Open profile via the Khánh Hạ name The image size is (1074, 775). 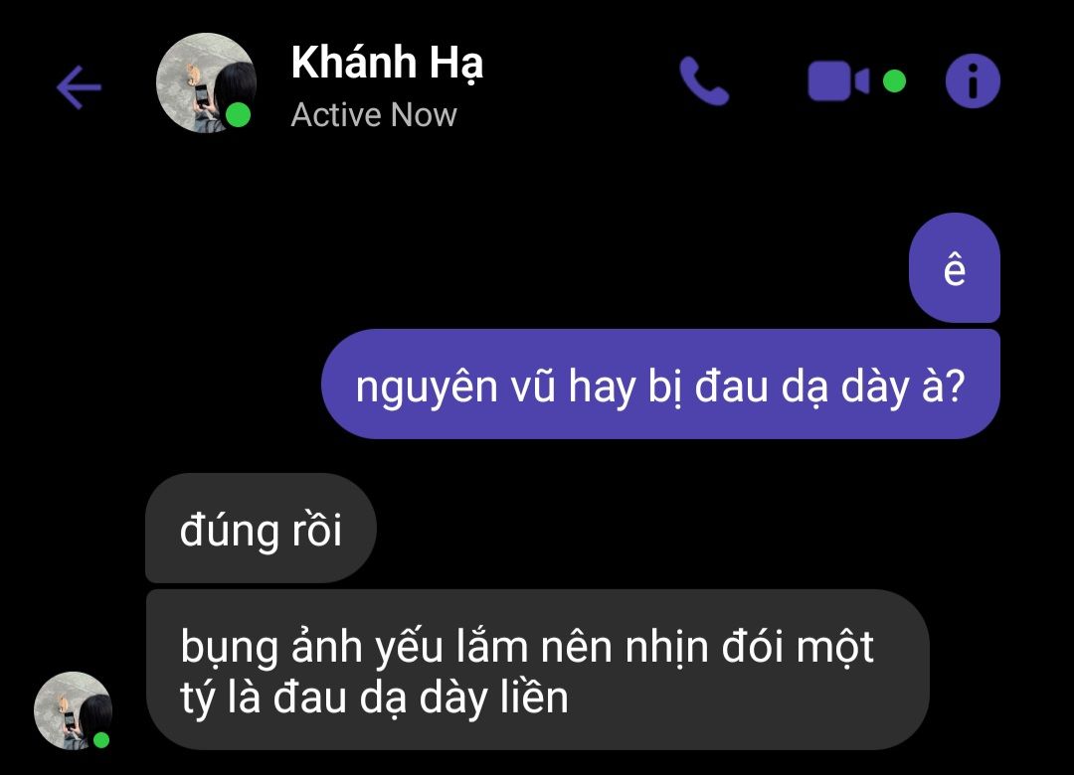[x=387, y=63]
